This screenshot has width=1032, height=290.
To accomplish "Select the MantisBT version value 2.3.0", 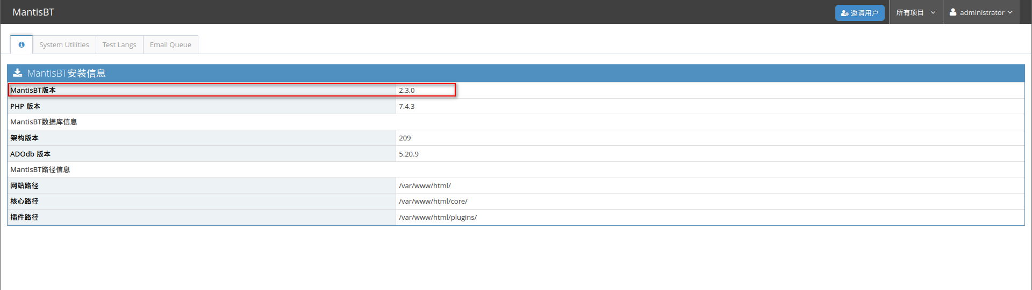I will 407,90.
